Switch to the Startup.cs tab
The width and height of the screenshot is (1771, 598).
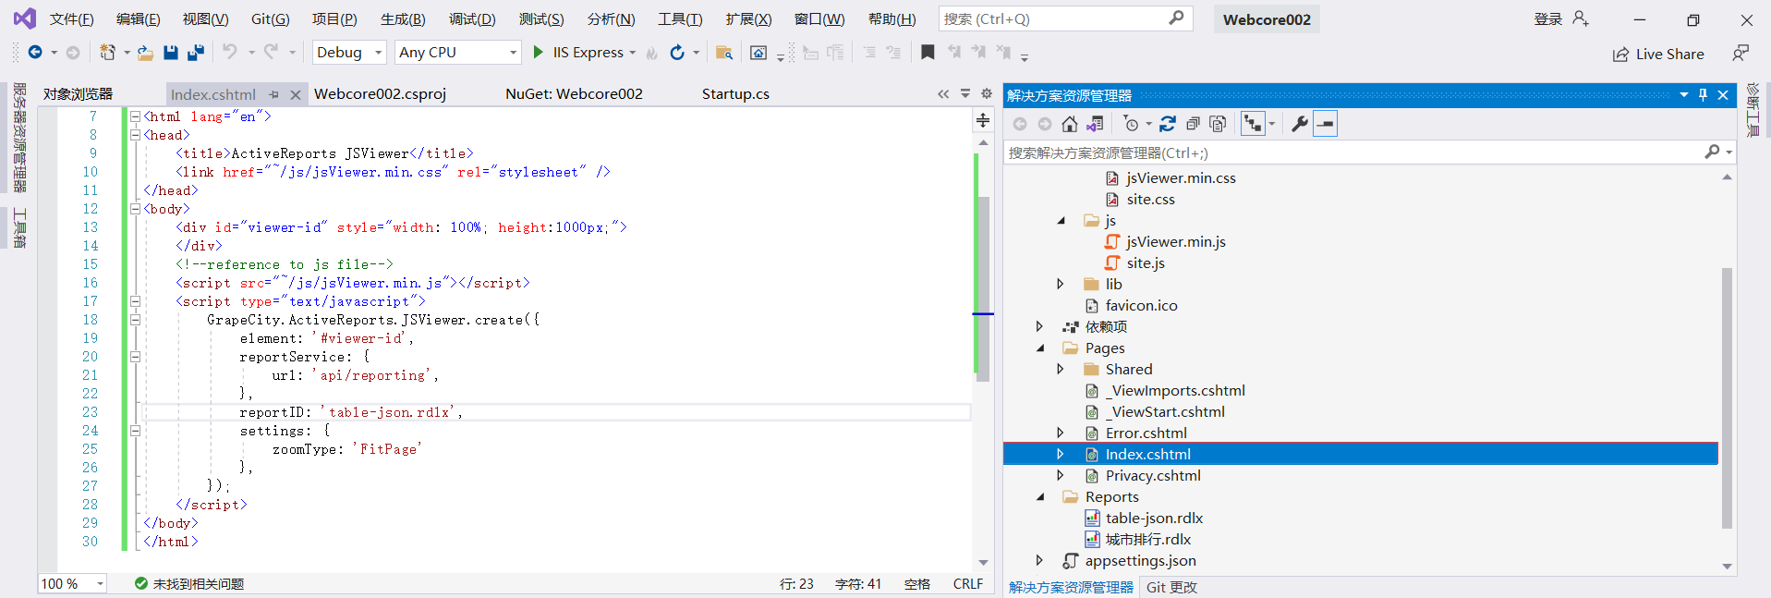click(735, 94)
